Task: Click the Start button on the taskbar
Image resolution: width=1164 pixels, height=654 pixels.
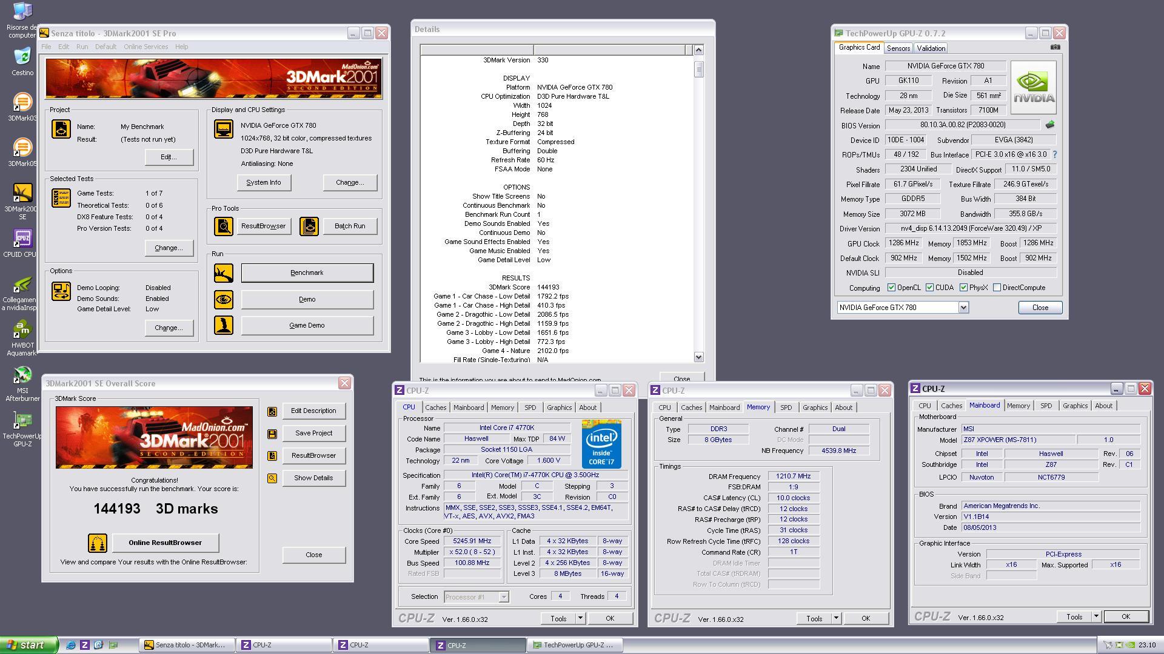Action: [x=29, y=645]
